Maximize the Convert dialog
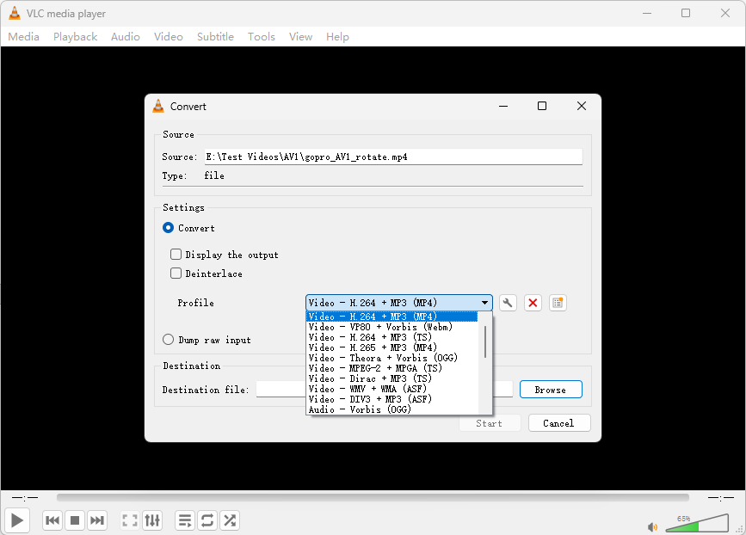 click(542, 106)
